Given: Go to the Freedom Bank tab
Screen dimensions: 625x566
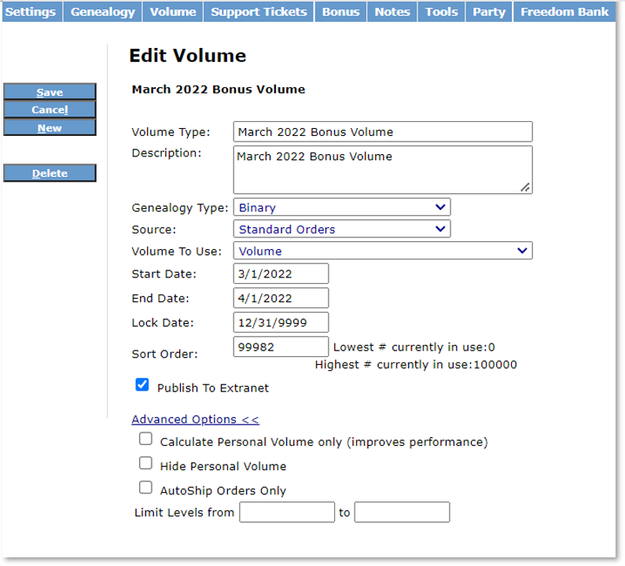Looking at the screenshot, I should pos(564,12).
